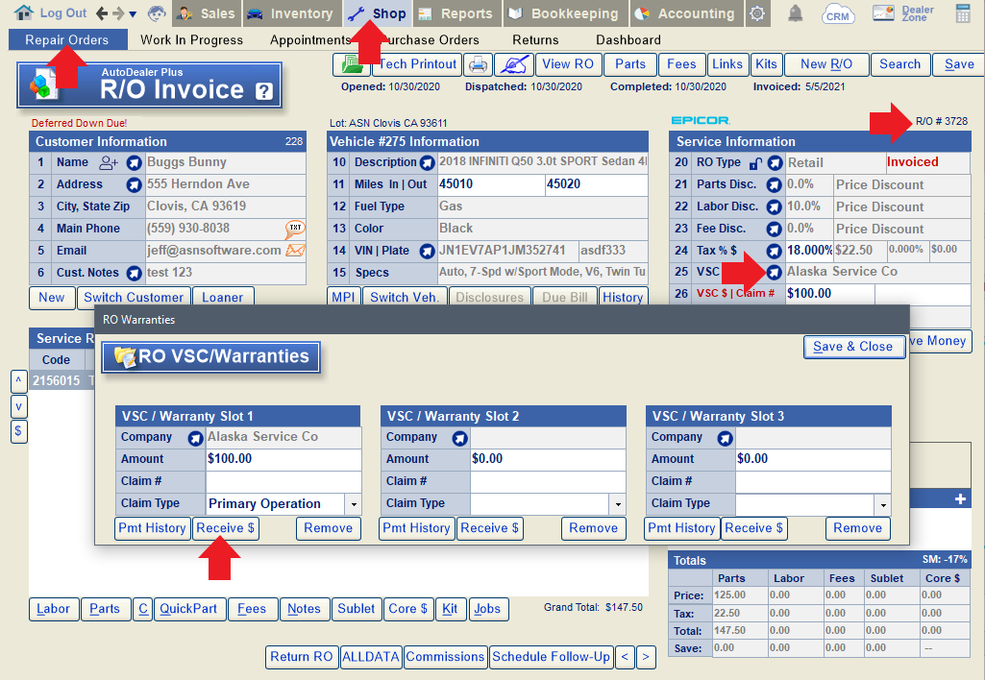The width and height of the screenshot is (985, 680).
Task: Click the home Log Out icon
Action: (x=23, y=12)
